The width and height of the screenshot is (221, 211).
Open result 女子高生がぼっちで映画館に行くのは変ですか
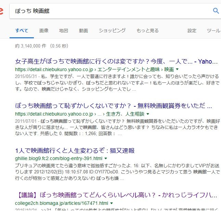click(116, 62)
